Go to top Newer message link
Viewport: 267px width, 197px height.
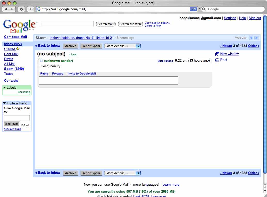(226, 46)
